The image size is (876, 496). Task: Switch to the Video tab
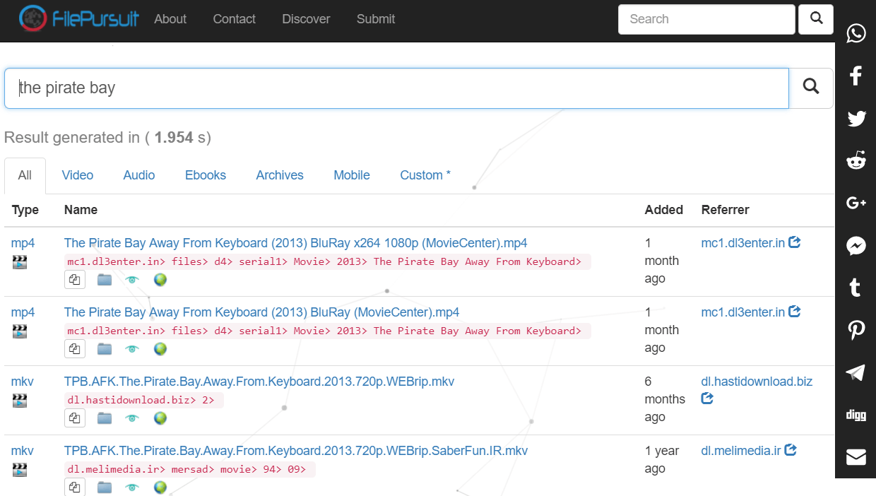77,175
